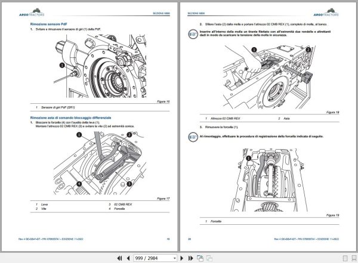
Task: Go to the previous page
Action: click(128, 258)
